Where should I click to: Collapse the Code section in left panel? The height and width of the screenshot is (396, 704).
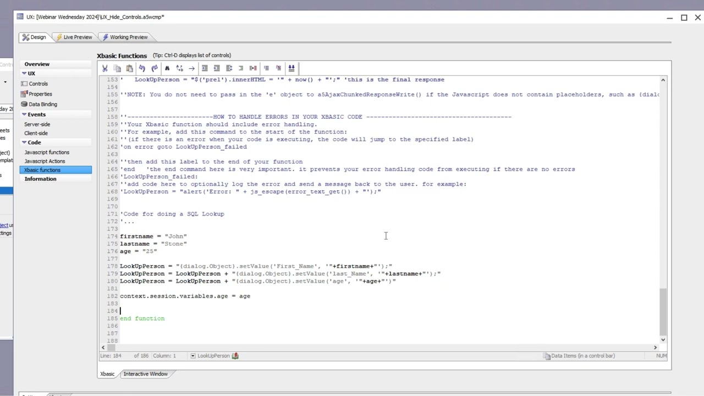(x=24, y=142)
